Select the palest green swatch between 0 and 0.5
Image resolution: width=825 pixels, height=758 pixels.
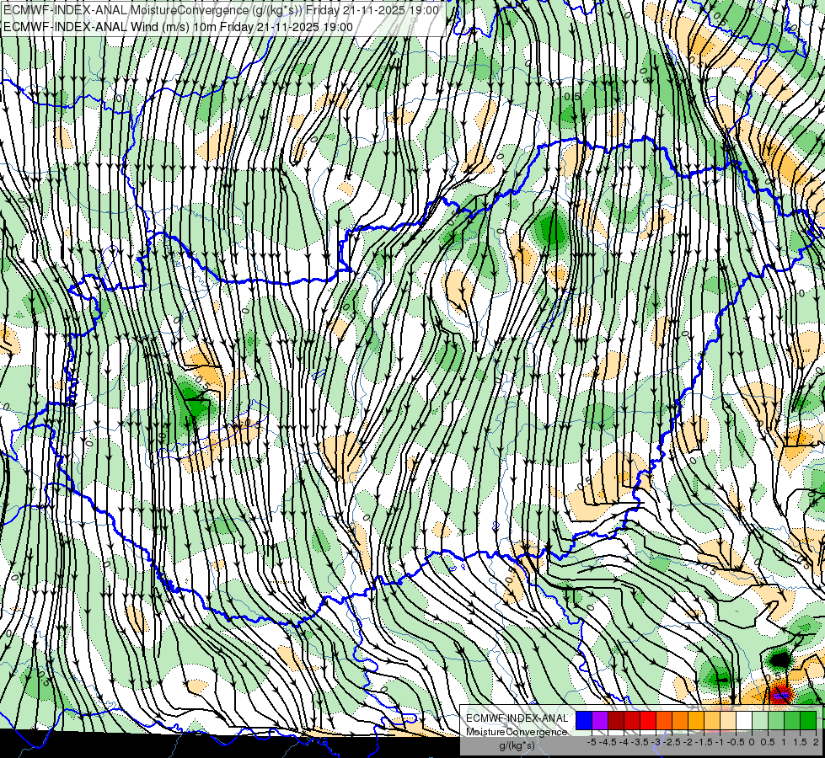pyautogui.click(x=761, y=721)
